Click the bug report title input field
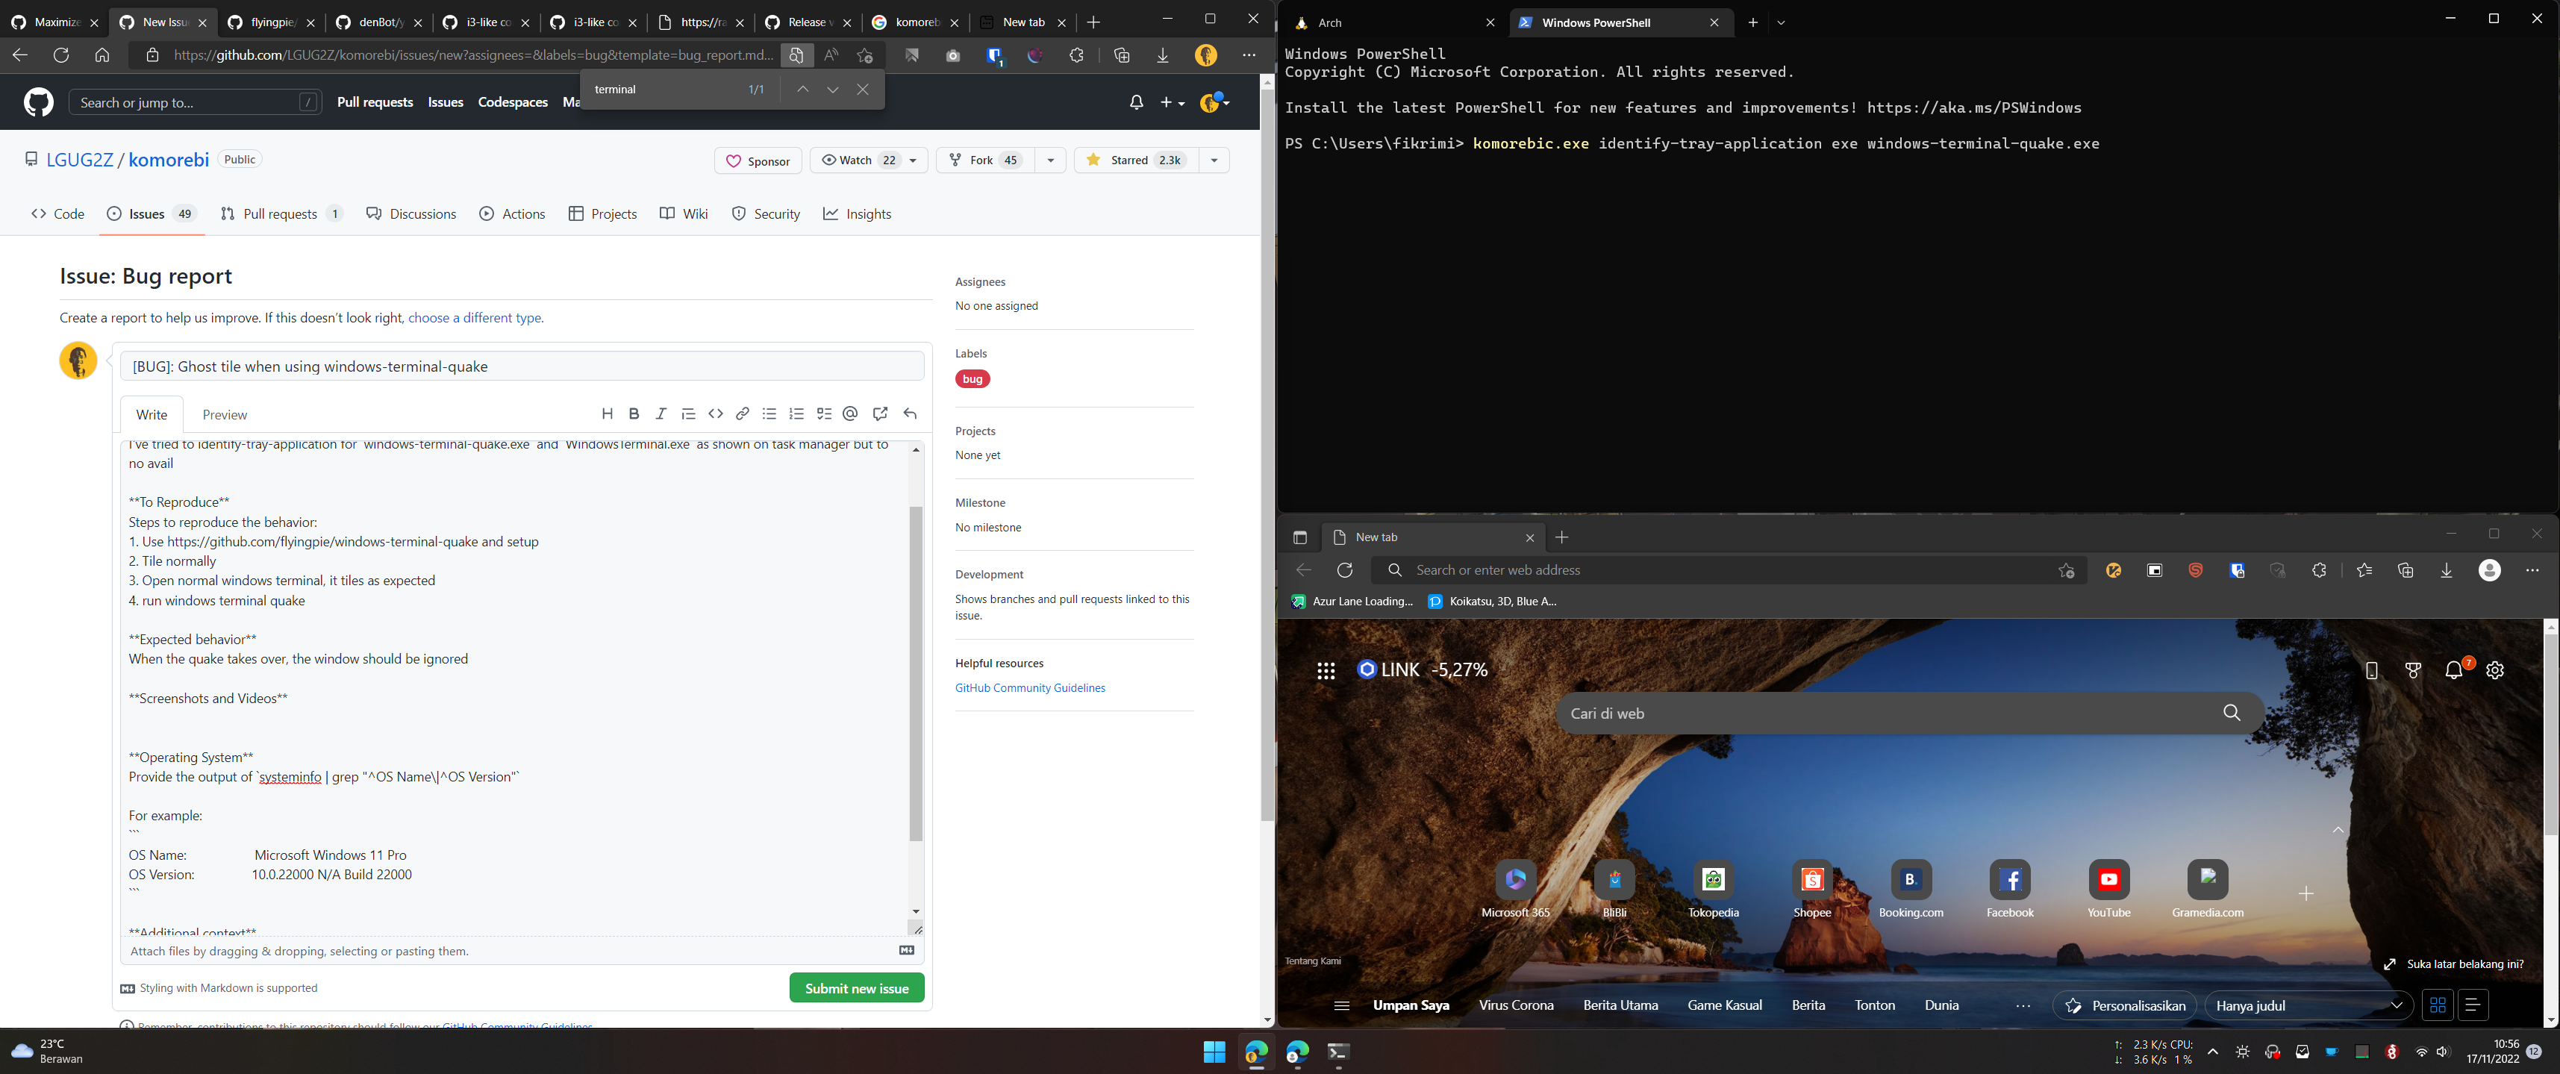This screenshot has height=1074, width=2560. coord(522,366)
